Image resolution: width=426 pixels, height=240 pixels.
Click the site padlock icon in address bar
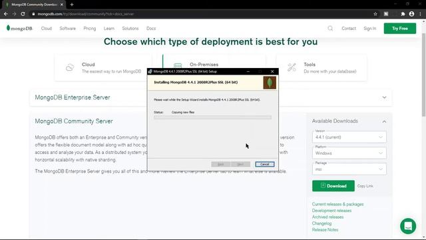(x=33, y=14)
